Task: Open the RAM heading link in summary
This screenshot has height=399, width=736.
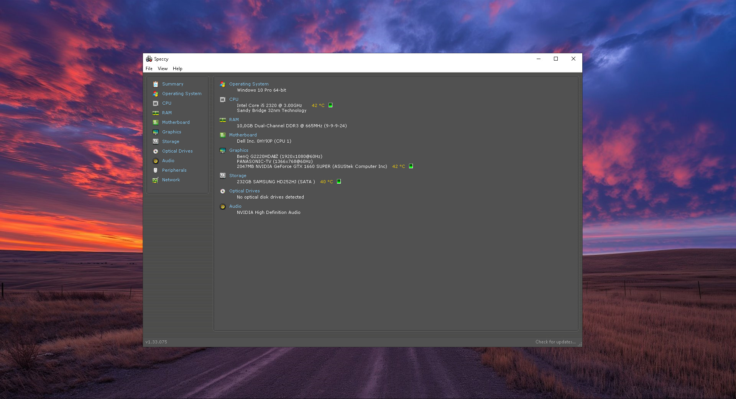Action: click(234, 120)
